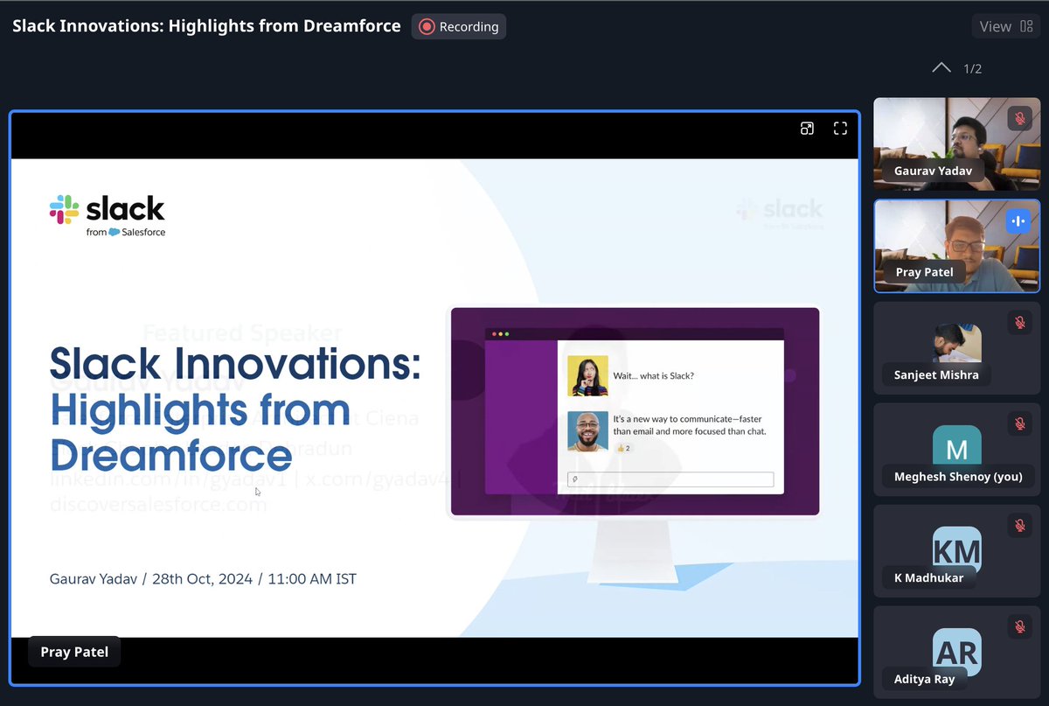The height and width of the screenshot is (706, 1049).
Task: Click Aditya Ray's muted mic icon
Action: coord(1019,626)
